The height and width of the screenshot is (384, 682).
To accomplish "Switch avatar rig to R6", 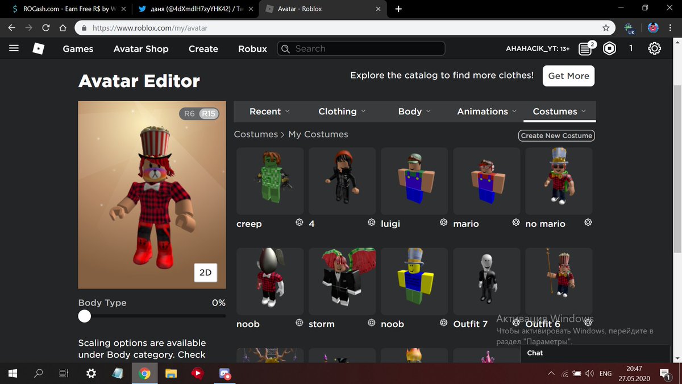I will tap(189, 114).
